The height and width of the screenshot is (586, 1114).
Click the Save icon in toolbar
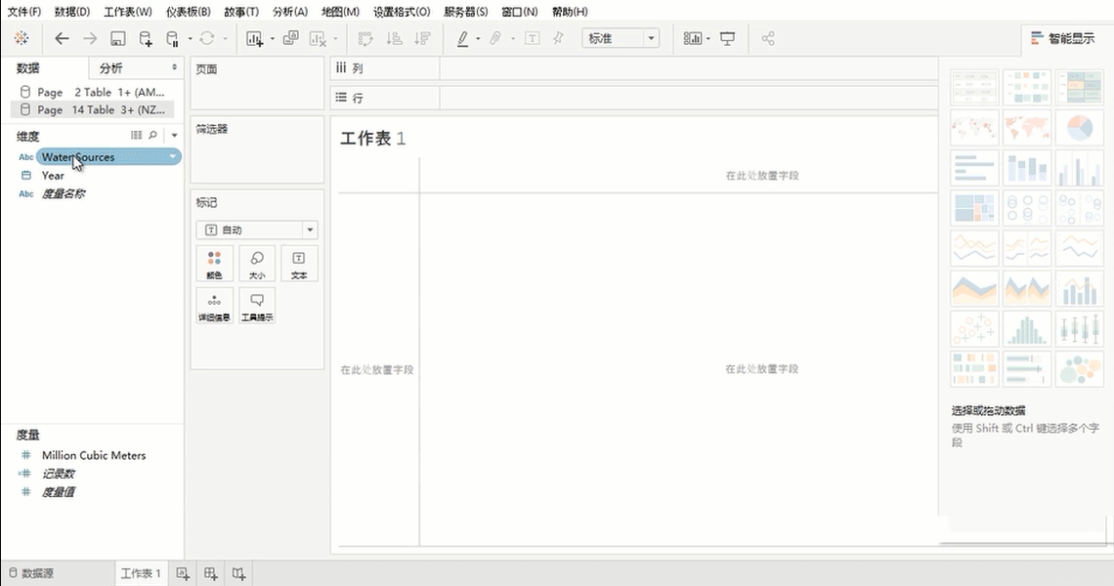(117, 39)
